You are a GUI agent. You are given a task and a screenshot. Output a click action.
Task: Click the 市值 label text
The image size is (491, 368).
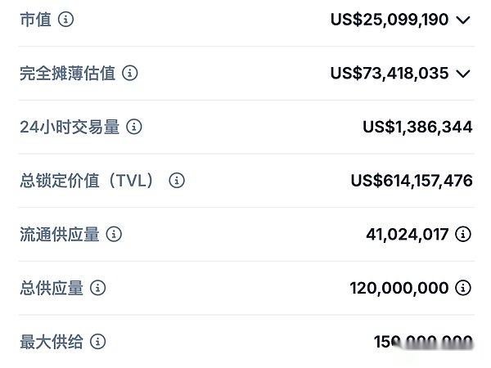pos(35,20)
